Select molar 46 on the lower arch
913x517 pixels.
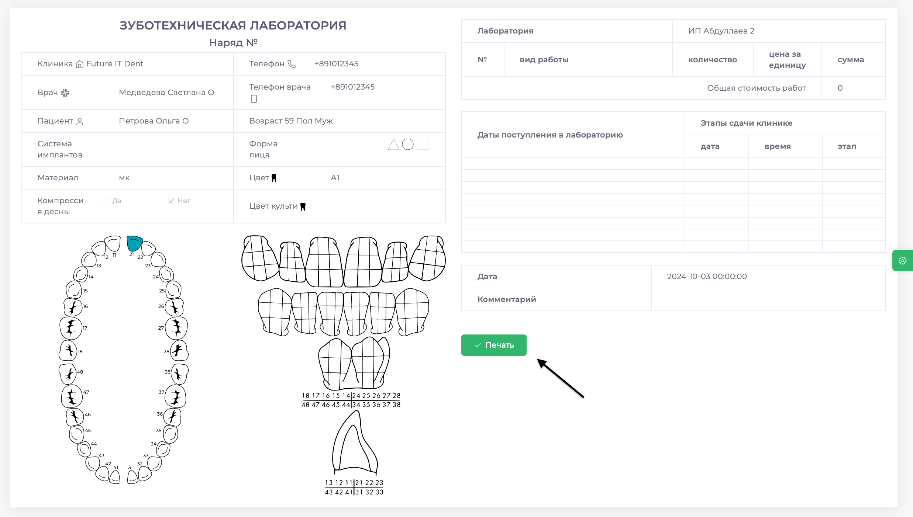pos(75,417)
